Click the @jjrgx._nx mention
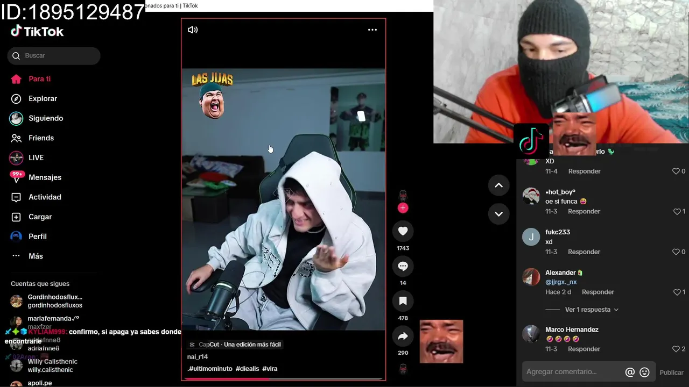 [x=561, y=282]
